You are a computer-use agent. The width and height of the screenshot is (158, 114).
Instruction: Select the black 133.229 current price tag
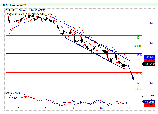click(x=149, y=64)
